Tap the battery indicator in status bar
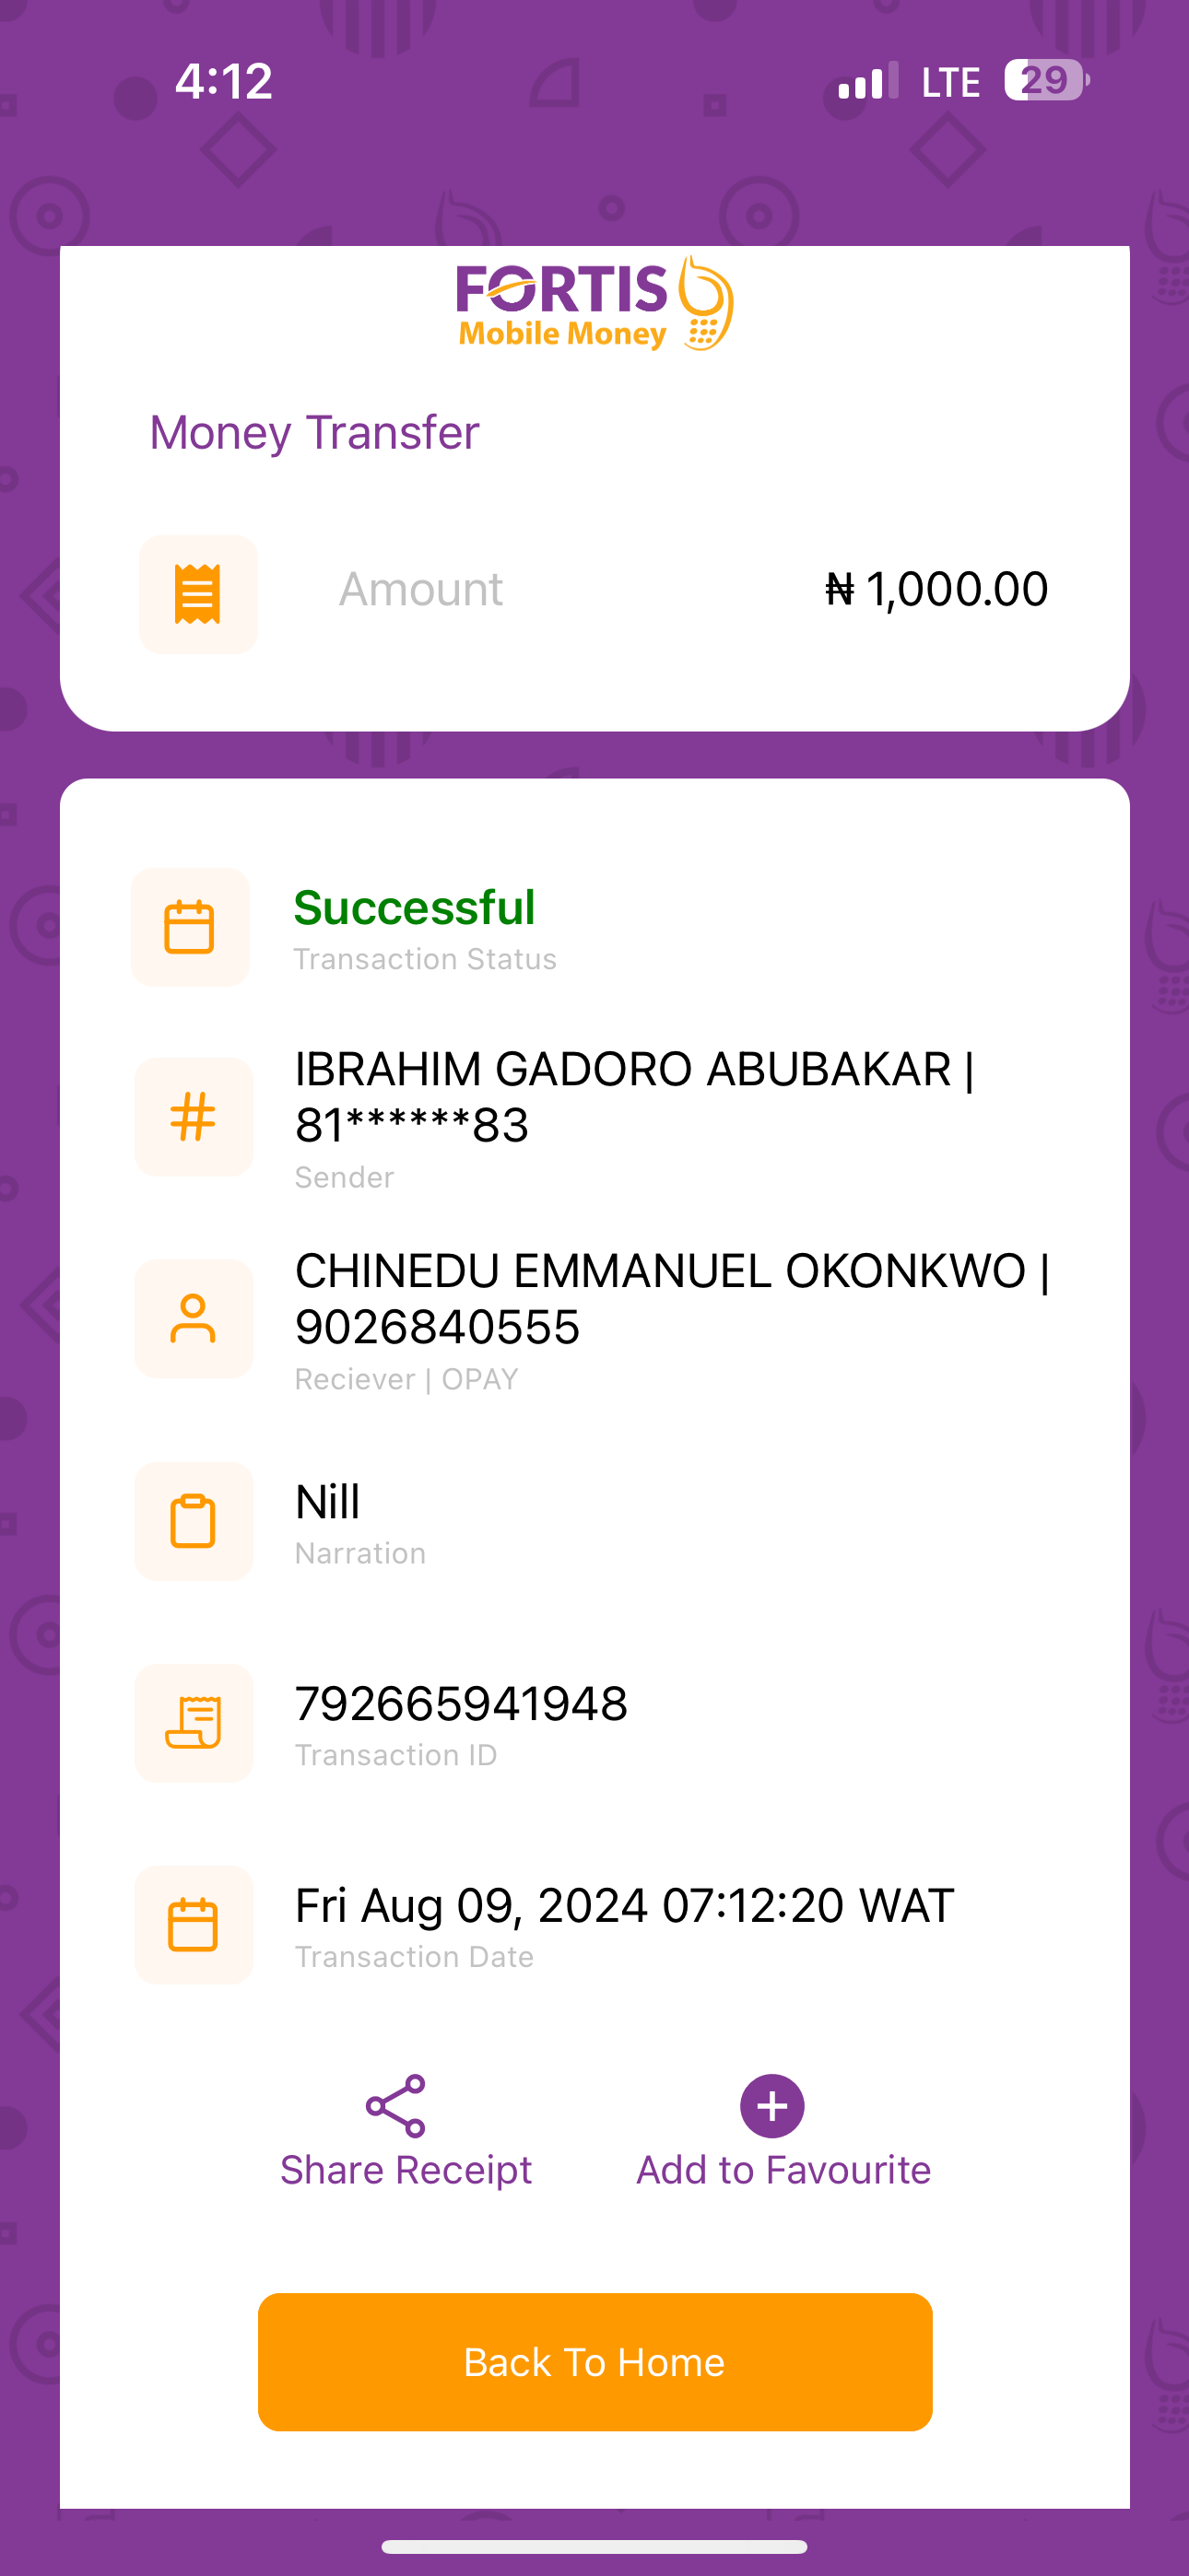Viewport: 1189px width, 2576px height. click(x=1046, y=80)
